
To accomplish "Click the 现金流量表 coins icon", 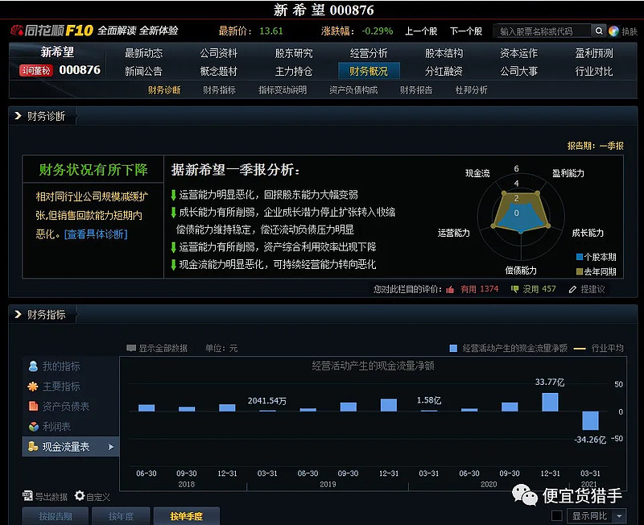I will click(x=33, y=447).
